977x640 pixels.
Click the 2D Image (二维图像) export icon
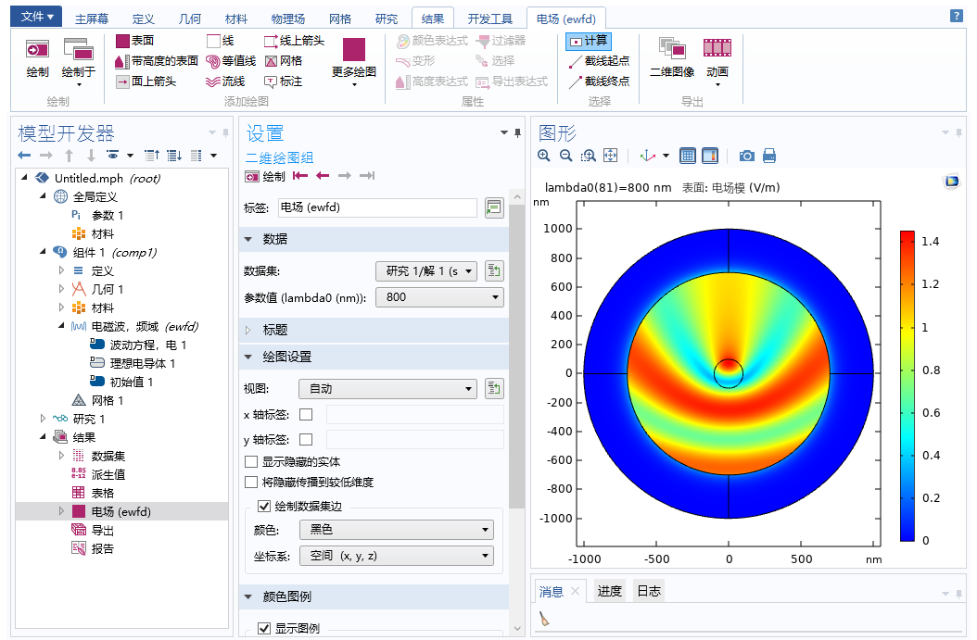click(672, 55)
